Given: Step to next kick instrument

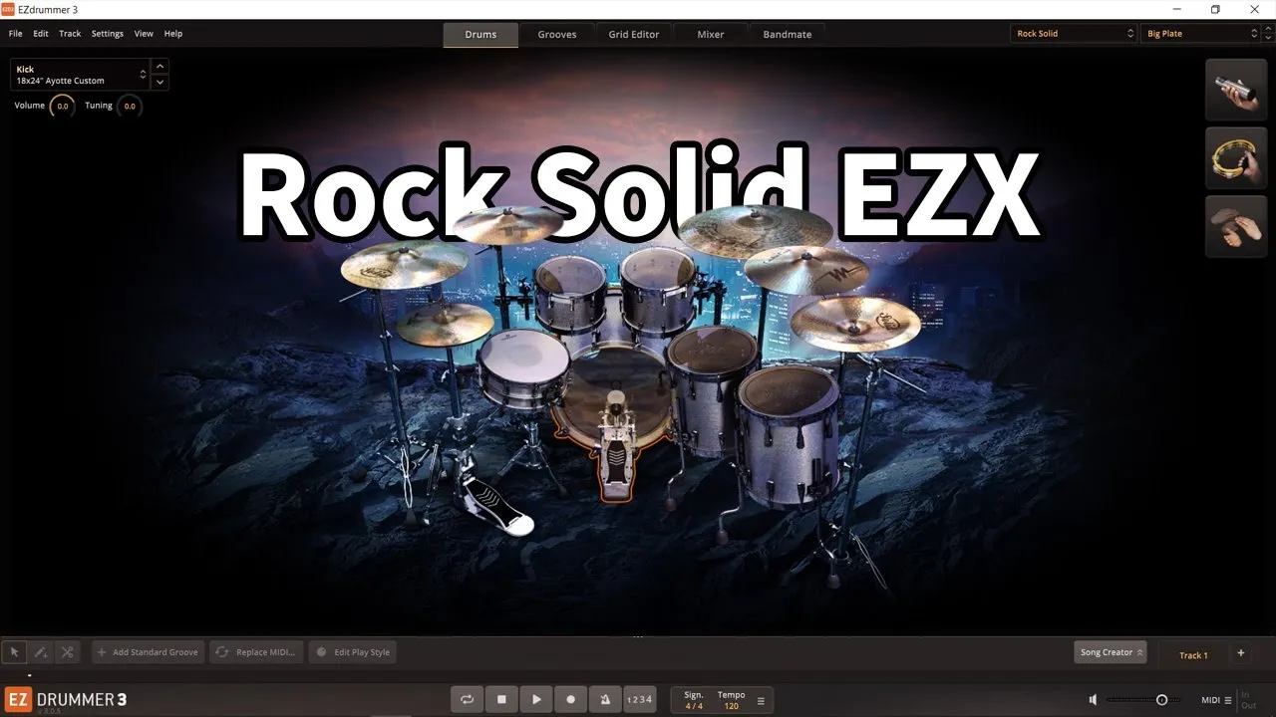Looking at the screenshot, I should [x=160, y=83].
